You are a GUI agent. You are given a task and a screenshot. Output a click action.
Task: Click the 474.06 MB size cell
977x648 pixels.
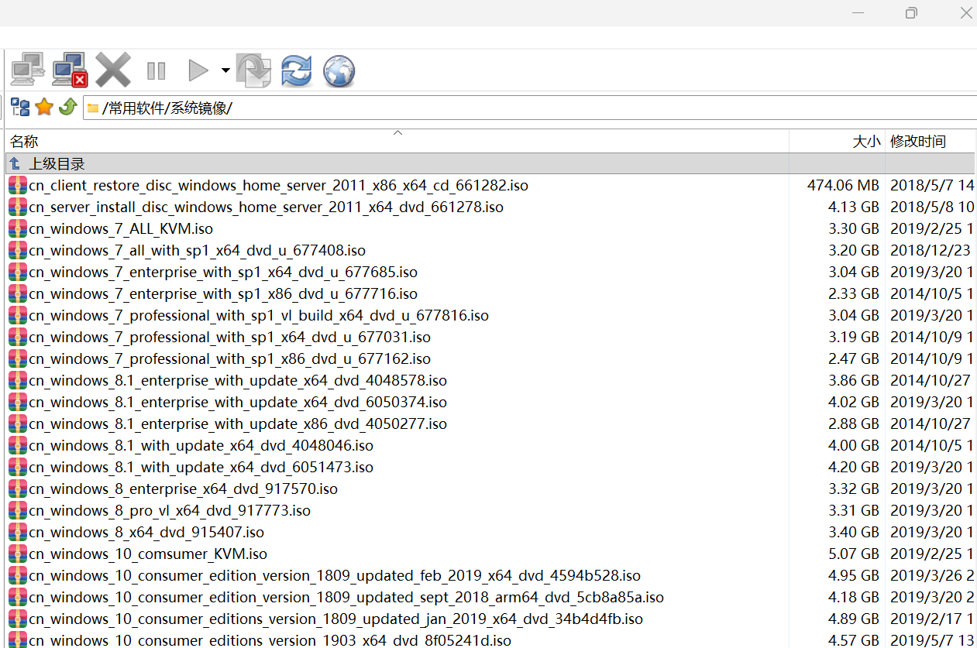(843, 186)
